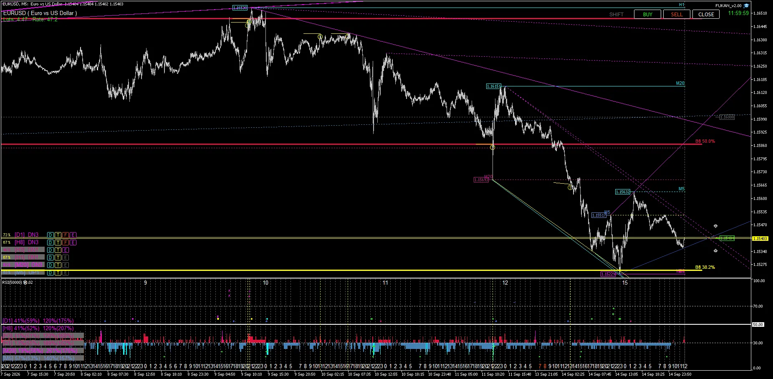773x379 pixels.
Task: Click the B$ 38.2% Fibonacci level label
Action: pyautogui.click(x=705, y=267)
